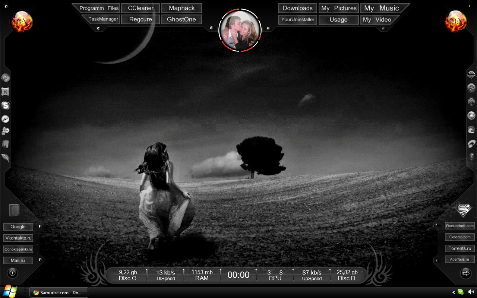This screenshot has height=298, width=477.
Task: Click the round arrows icon below Skype
Action: click(6, 119)
